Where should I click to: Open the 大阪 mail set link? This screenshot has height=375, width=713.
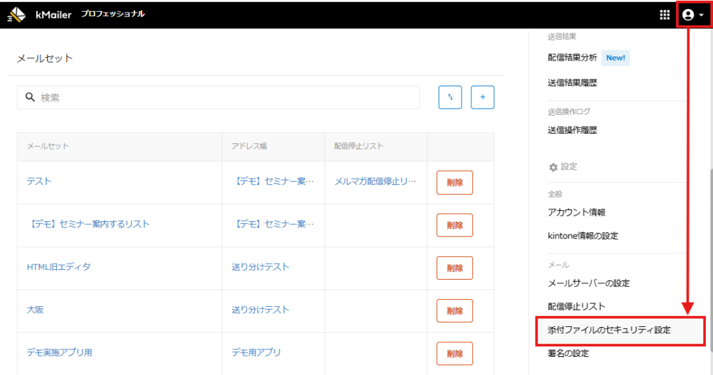(35, 310)
